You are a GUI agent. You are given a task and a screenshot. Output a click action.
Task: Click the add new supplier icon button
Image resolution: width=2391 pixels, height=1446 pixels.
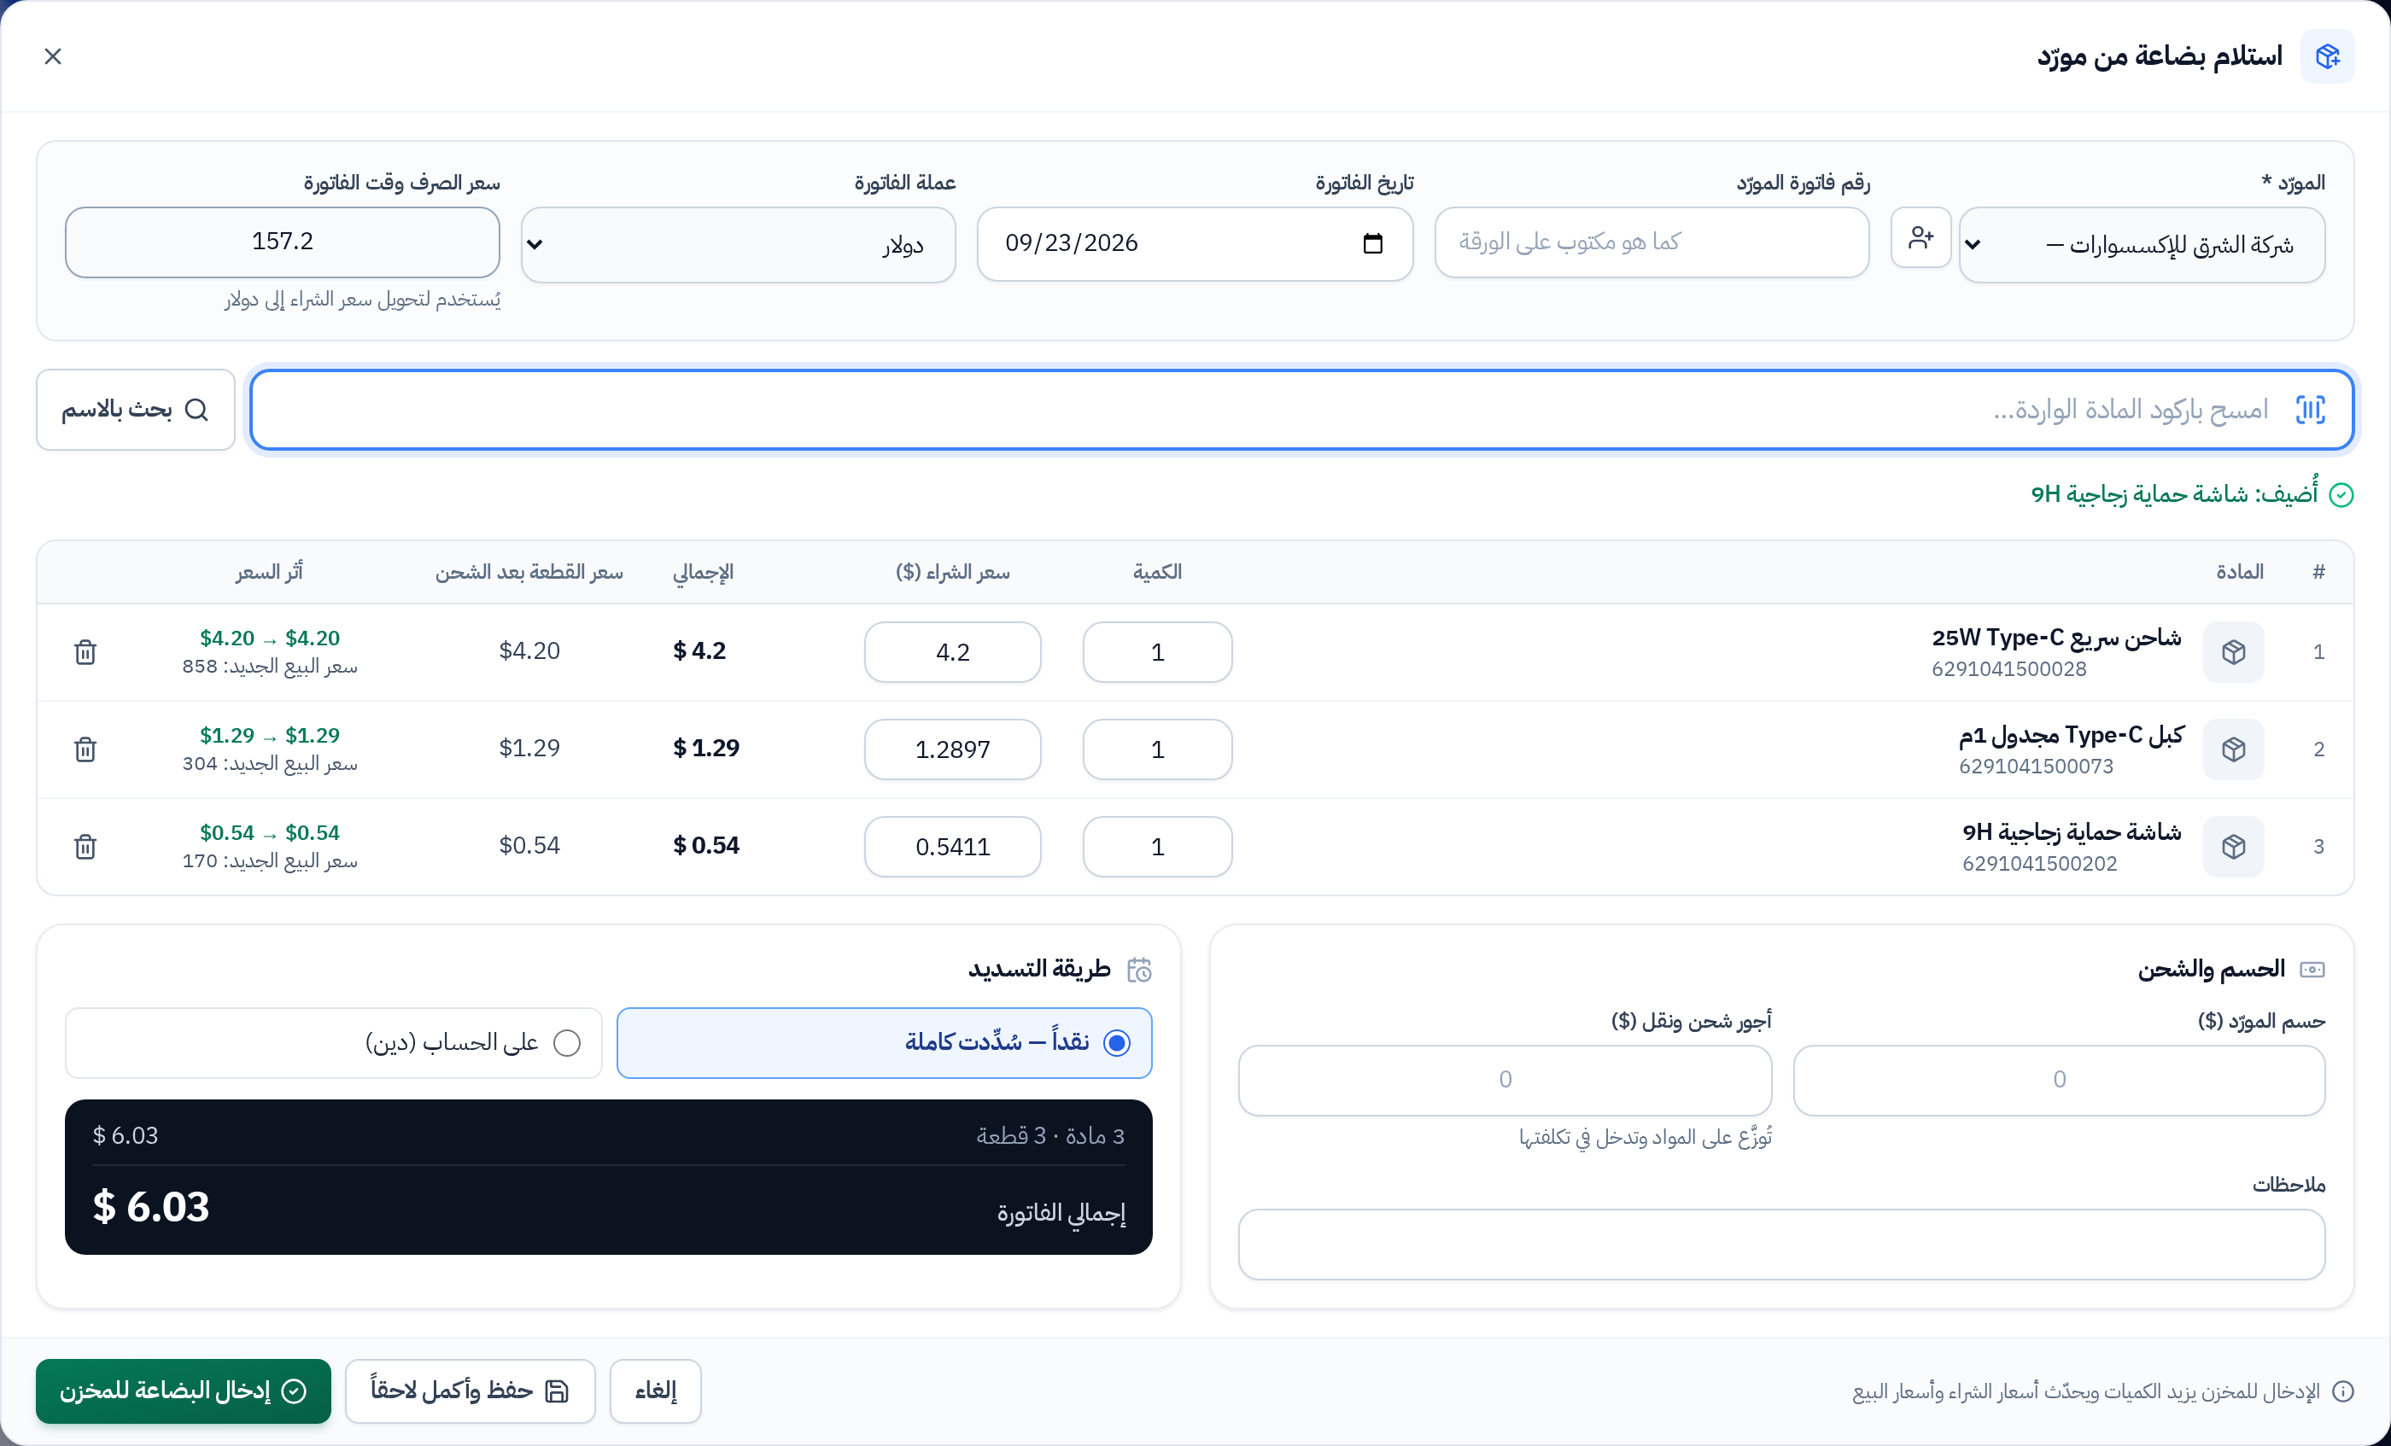pos(1920,237)
